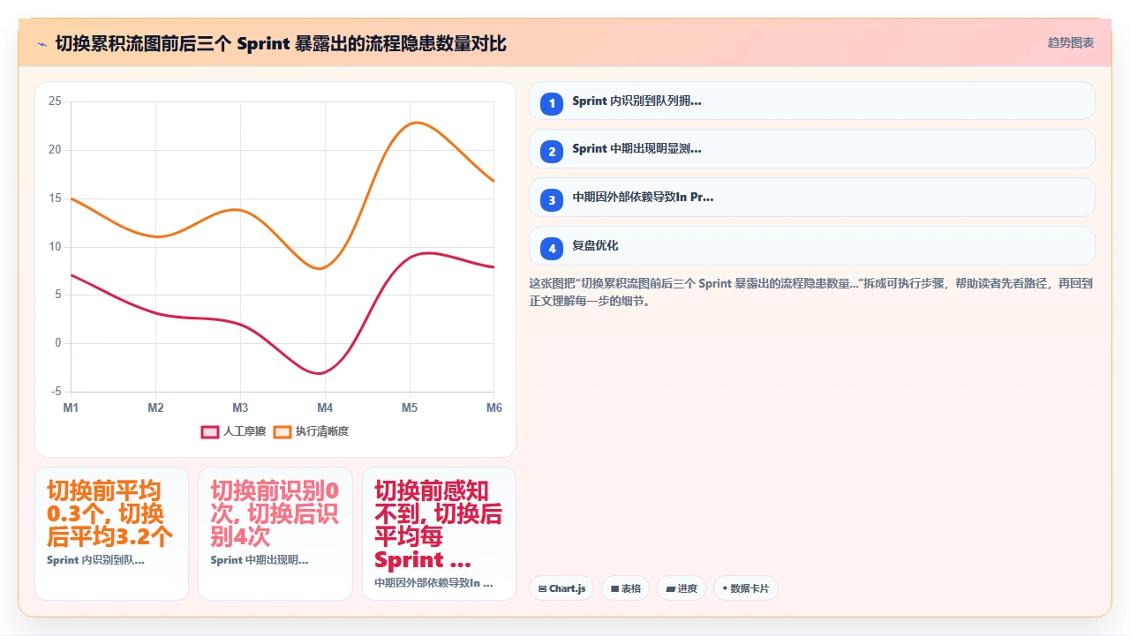Click the 15 y-axis value
The width and height of the screenshot is (1130, 636).
pyautogui.click(x=55, y=198)
